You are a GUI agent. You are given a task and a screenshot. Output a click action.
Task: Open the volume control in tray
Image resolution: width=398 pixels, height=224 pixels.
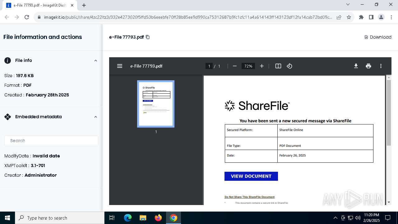(358, 218)
